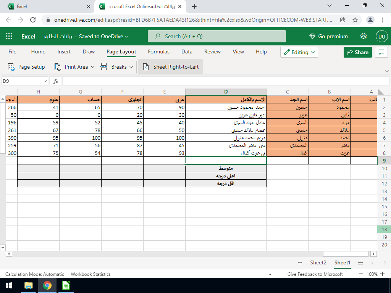
Task: Zoom out with the minus icon
Action: pyautogui.click(x=361, y=274)
